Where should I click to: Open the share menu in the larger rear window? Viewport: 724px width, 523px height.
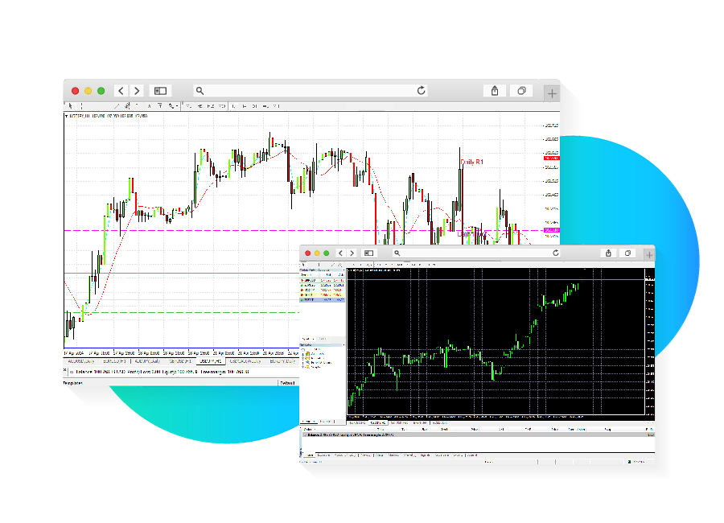[495, 91]
